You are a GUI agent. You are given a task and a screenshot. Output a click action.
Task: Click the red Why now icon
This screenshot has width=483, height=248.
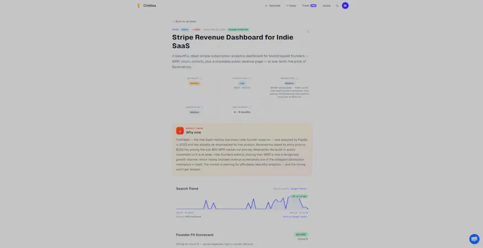(x=180, y=130)
